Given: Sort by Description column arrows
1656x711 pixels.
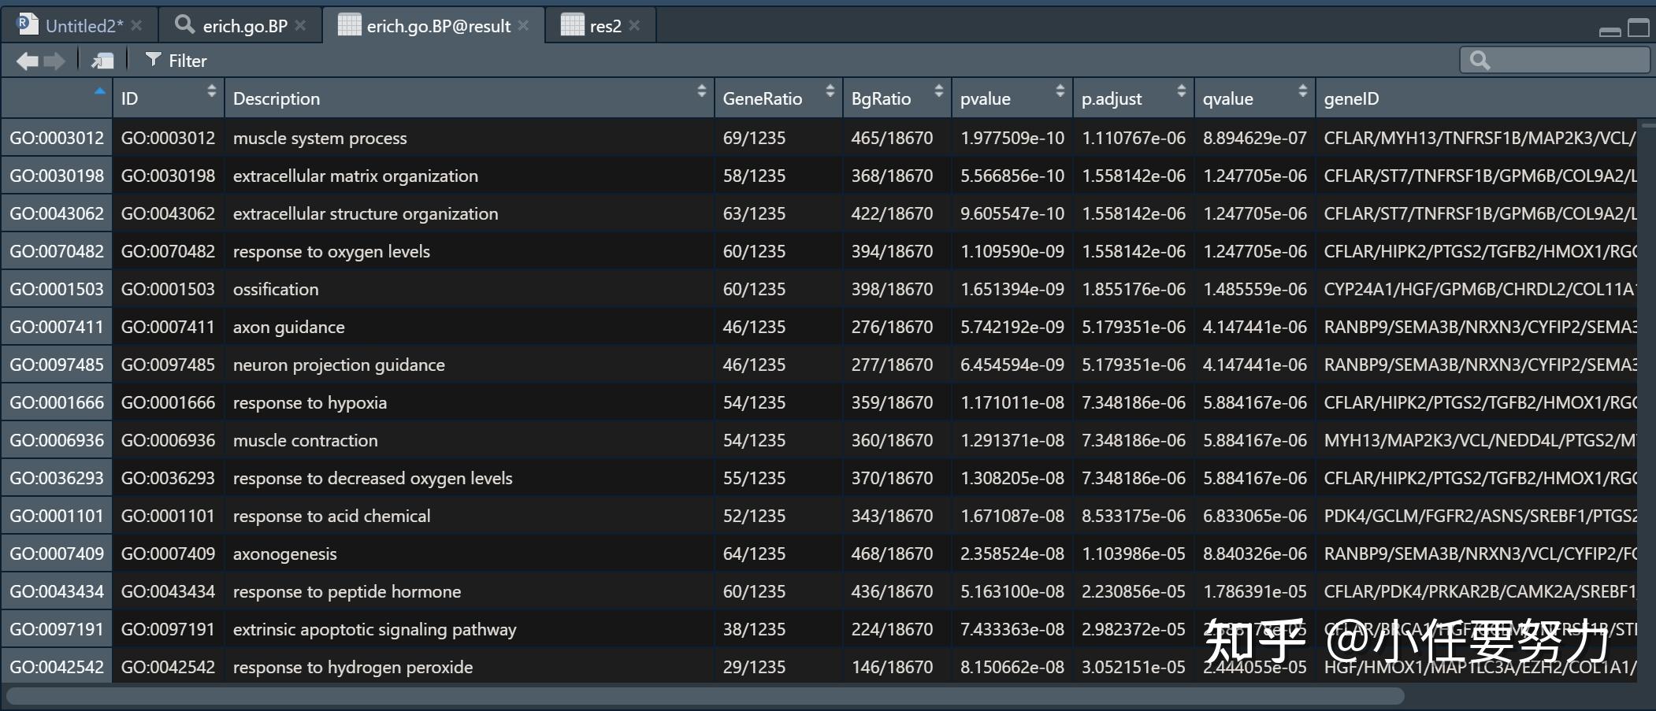Looking at the screenshot, I should pos(701,91).
